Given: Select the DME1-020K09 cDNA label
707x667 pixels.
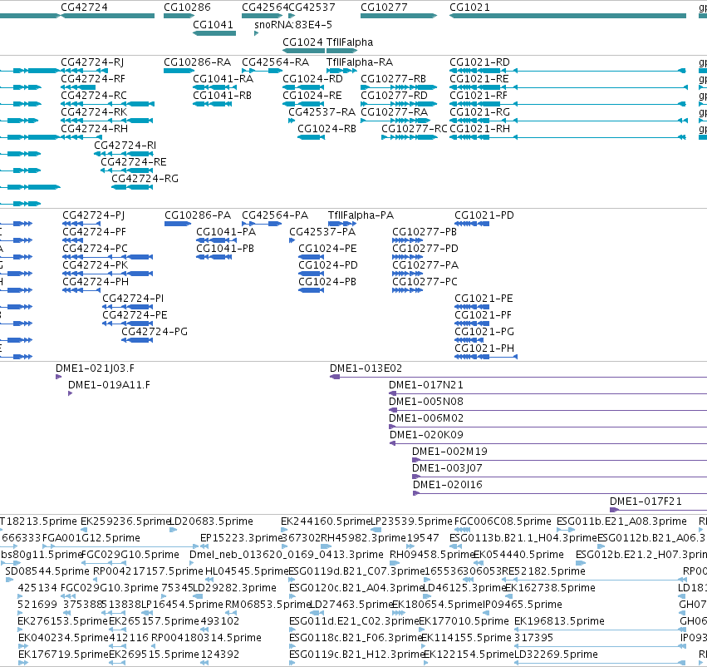Looking at the screenshot, I should point(426,435).
